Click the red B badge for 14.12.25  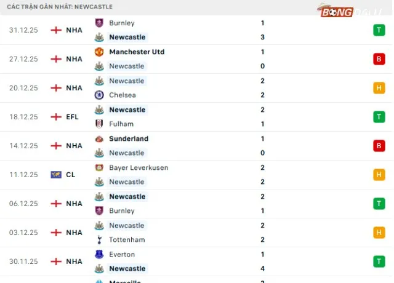379,146
